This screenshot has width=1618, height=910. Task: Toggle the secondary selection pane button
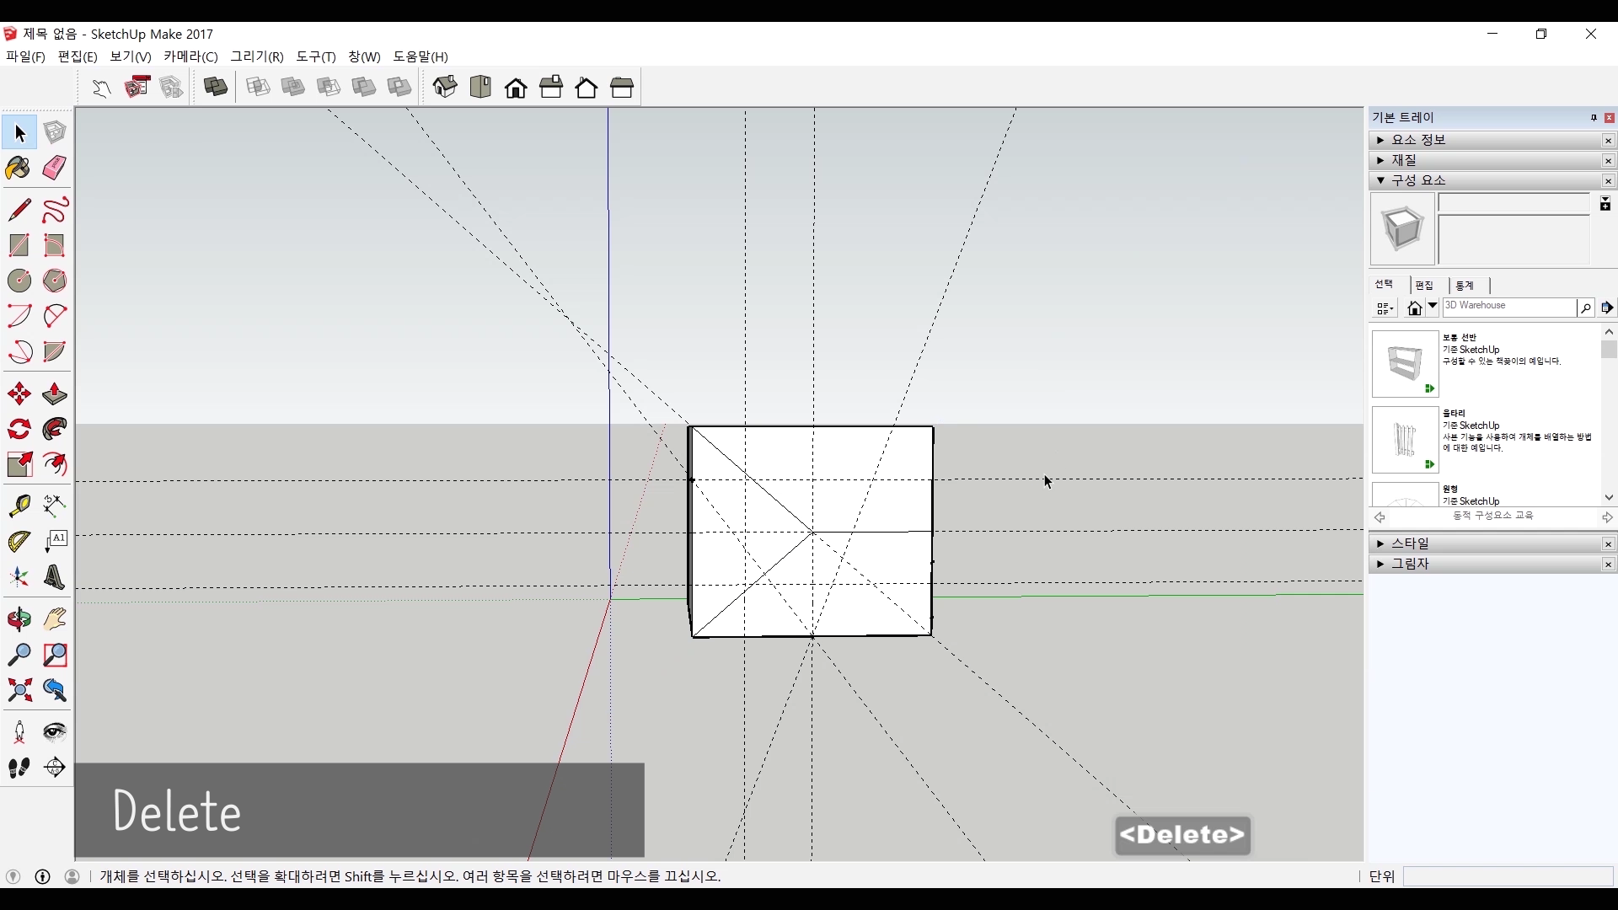point(1605,204)
